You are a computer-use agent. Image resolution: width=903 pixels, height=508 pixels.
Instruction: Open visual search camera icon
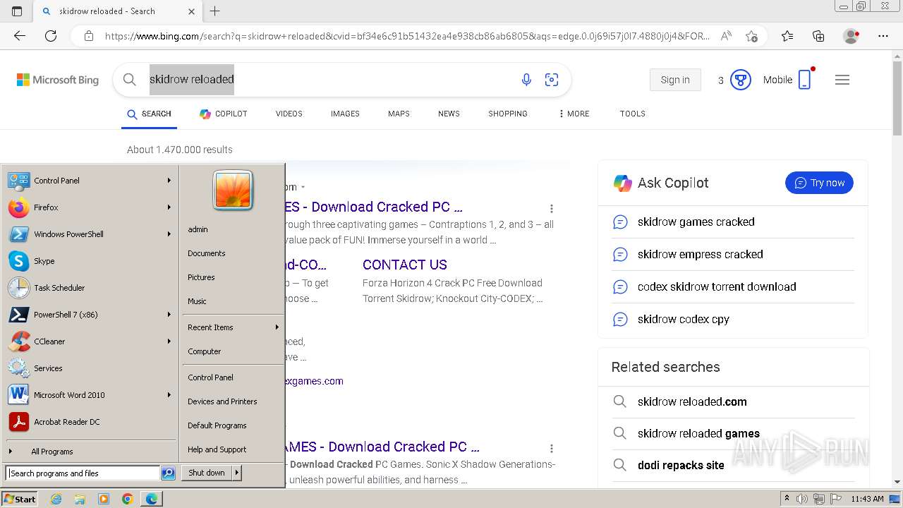pos(552,80)
